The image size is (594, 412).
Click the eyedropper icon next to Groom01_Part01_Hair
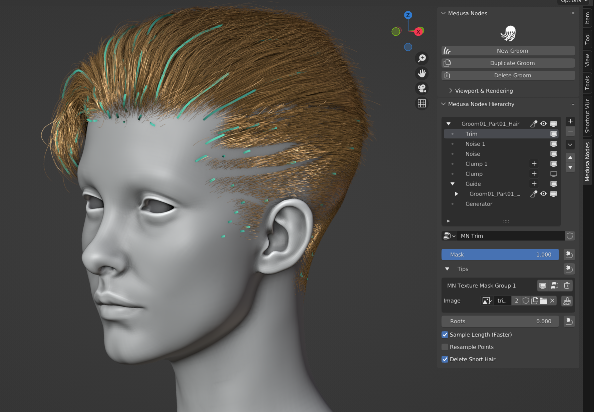[534, 123]
